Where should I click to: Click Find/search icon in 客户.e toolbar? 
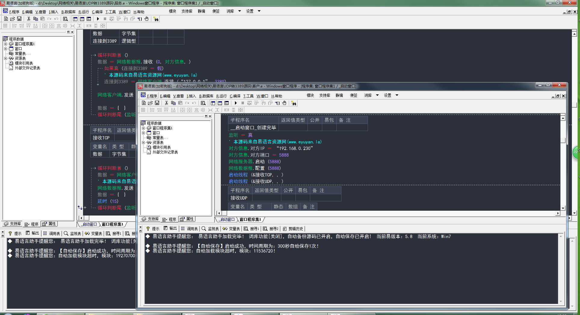tap(203, 103)
